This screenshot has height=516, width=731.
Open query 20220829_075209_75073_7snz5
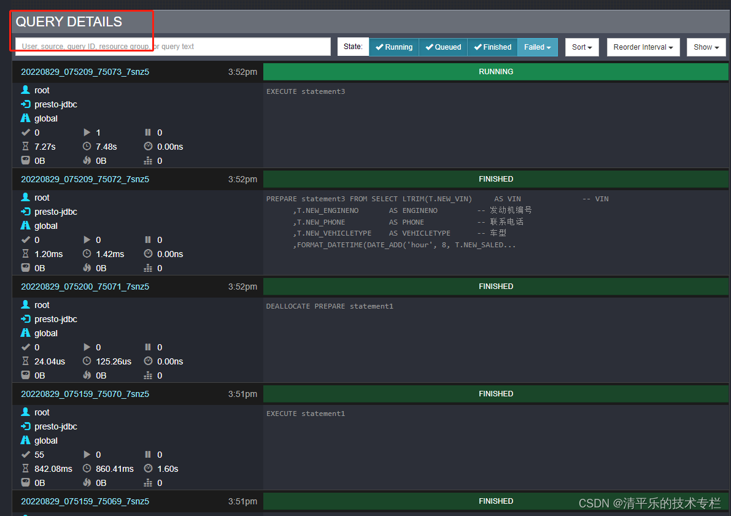(85, 72)
